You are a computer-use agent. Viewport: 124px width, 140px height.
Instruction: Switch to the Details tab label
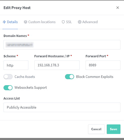point(12,22)
